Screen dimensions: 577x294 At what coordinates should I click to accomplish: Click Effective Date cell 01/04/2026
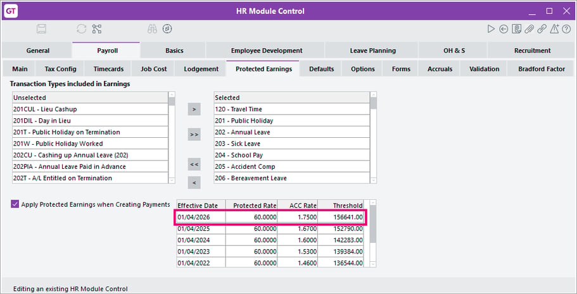pyautogui.click(x=201, y=217)
